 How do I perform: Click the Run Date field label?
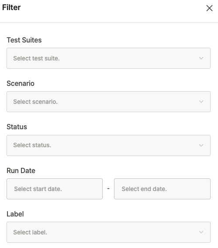21,170
